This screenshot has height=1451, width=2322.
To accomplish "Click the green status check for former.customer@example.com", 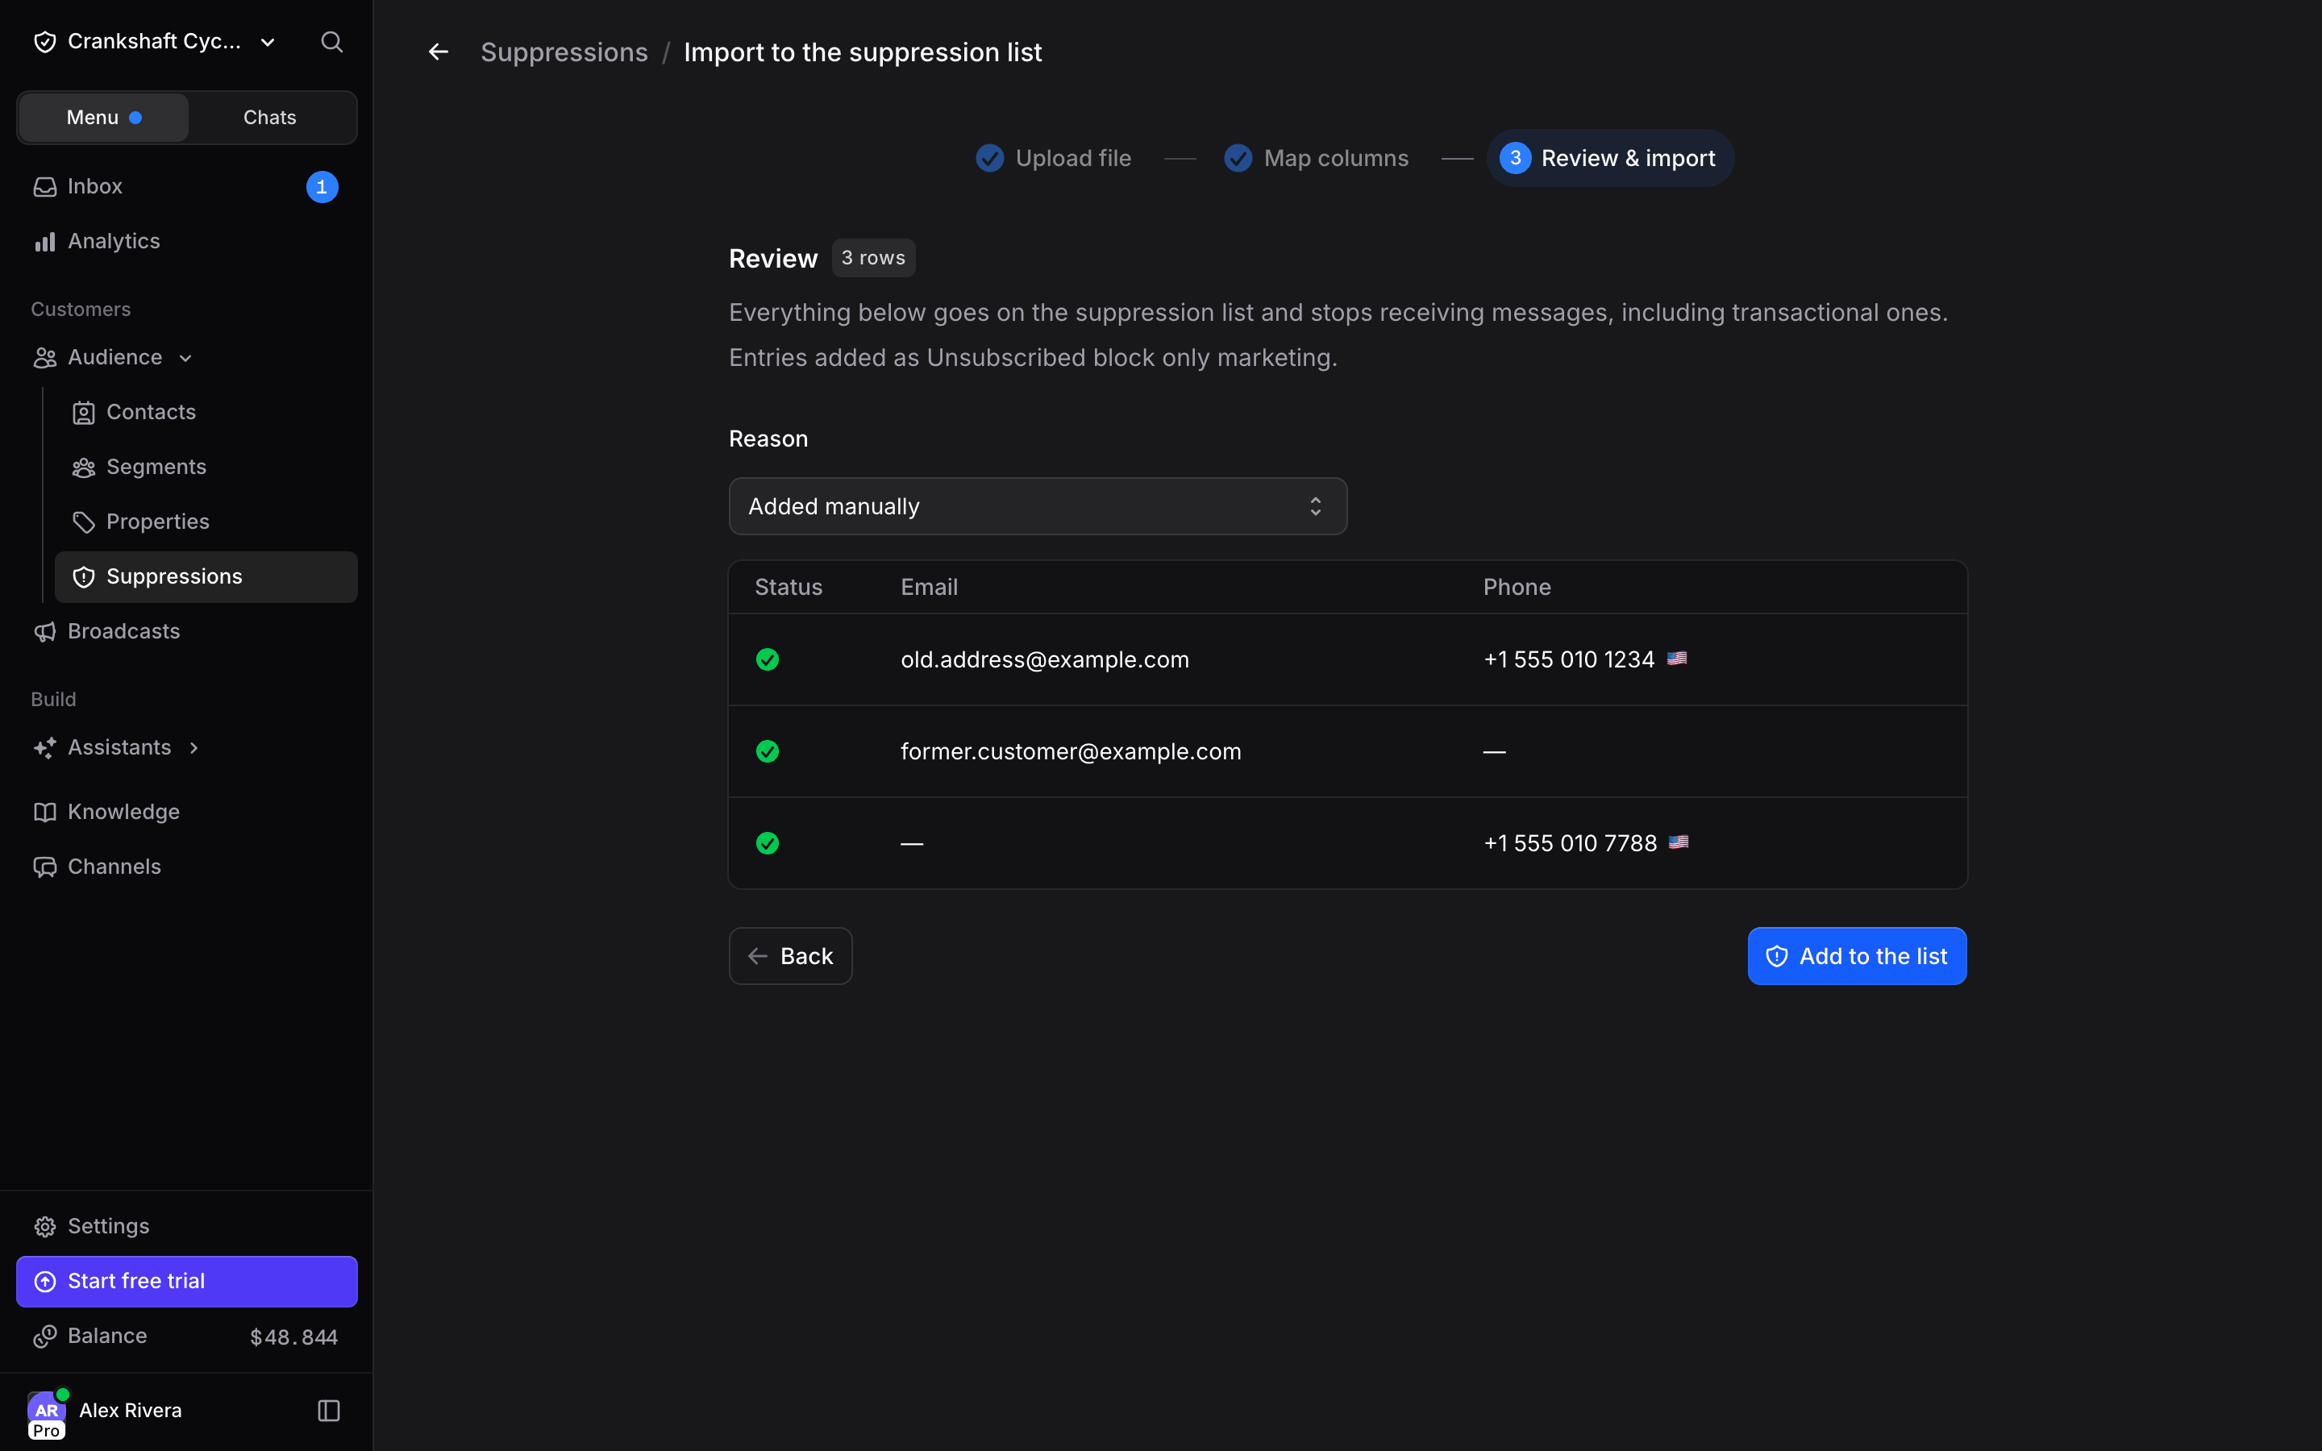I will point(767,751).
